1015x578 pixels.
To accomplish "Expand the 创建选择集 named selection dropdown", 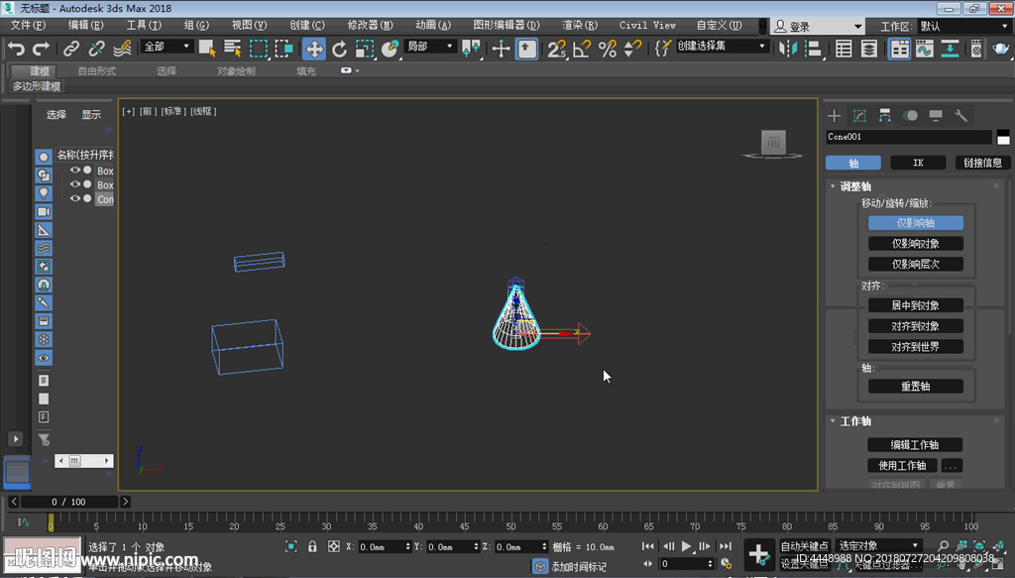I will (x=722, y=47).
